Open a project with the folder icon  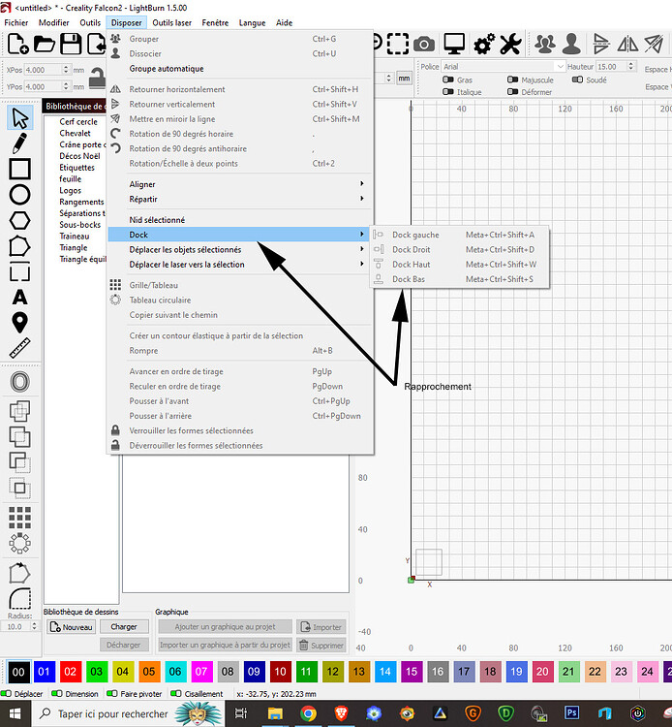click(x=45, y=45)
